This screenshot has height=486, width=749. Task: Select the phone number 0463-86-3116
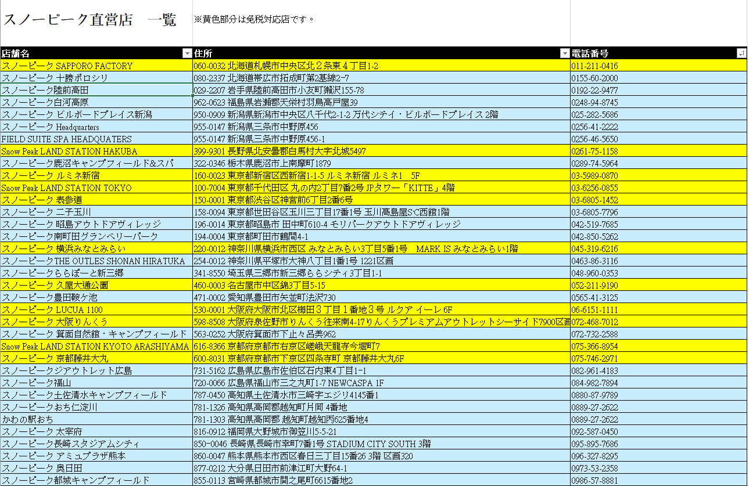click(x=659, y=261)
